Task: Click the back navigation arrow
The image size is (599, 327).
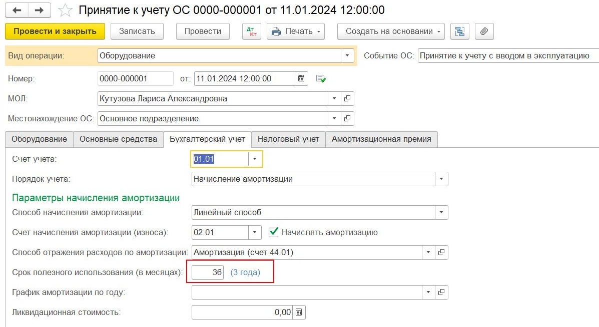Action: pos(17,10)
